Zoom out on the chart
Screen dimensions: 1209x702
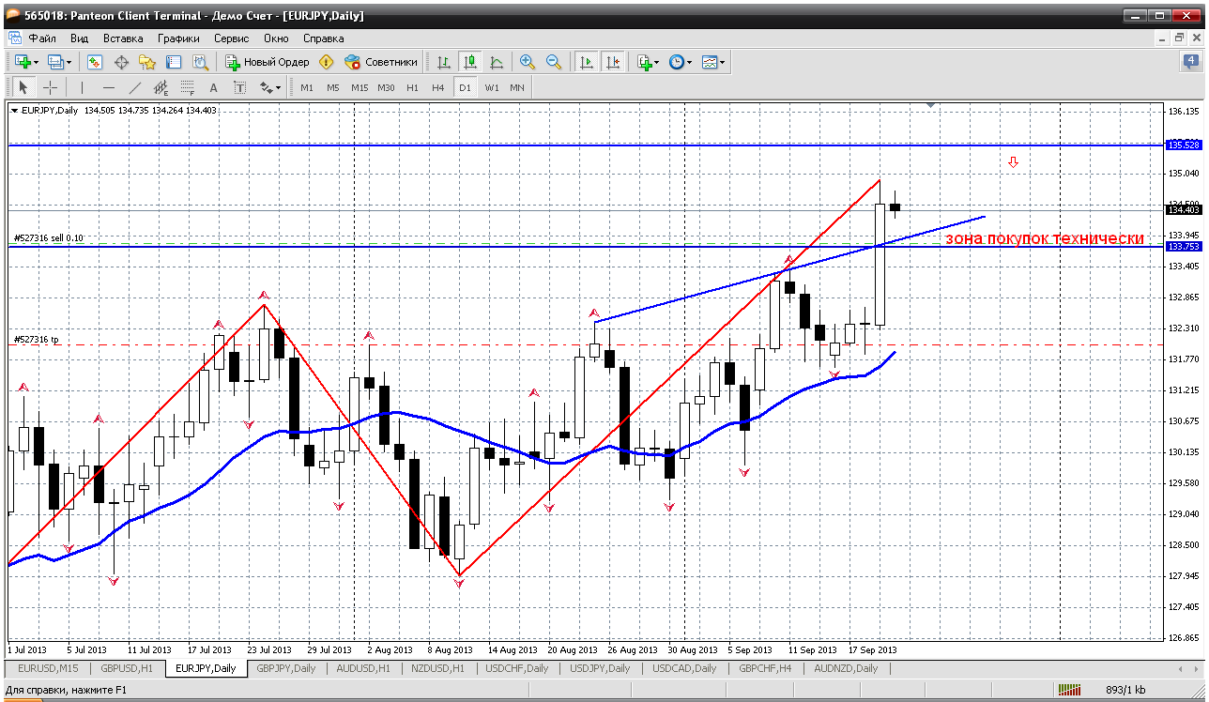554,62
